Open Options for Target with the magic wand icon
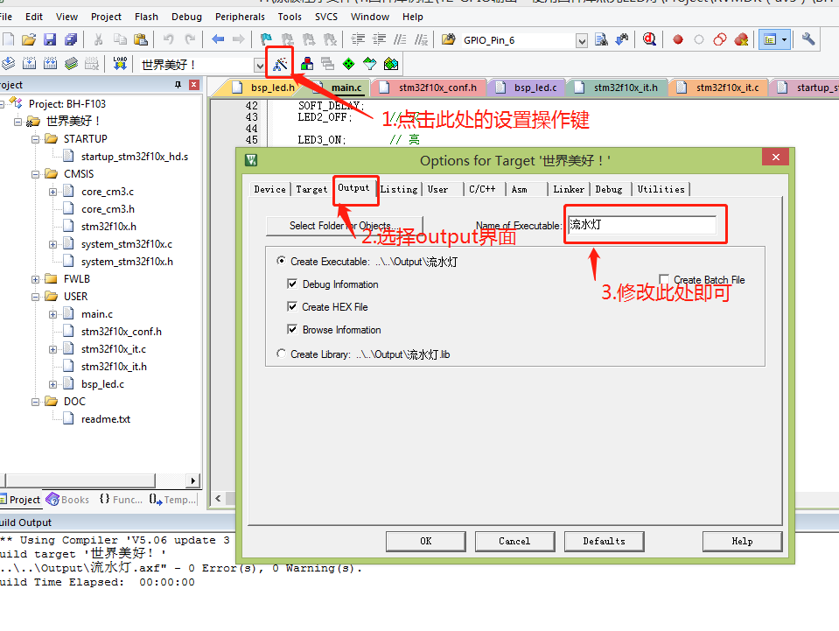Viewport: 839px width, 631px height. pos(280,63)
